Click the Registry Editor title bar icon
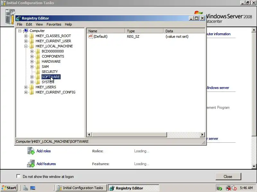This screenshot has height=192, width=257. [x=18, y=18]
